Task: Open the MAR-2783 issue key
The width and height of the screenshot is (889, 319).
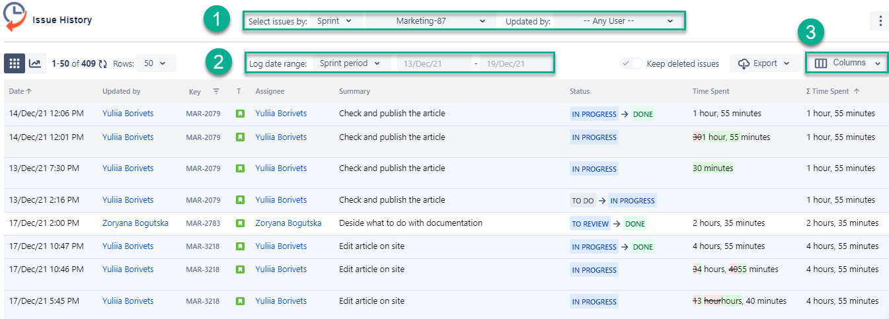Action: 204,223
